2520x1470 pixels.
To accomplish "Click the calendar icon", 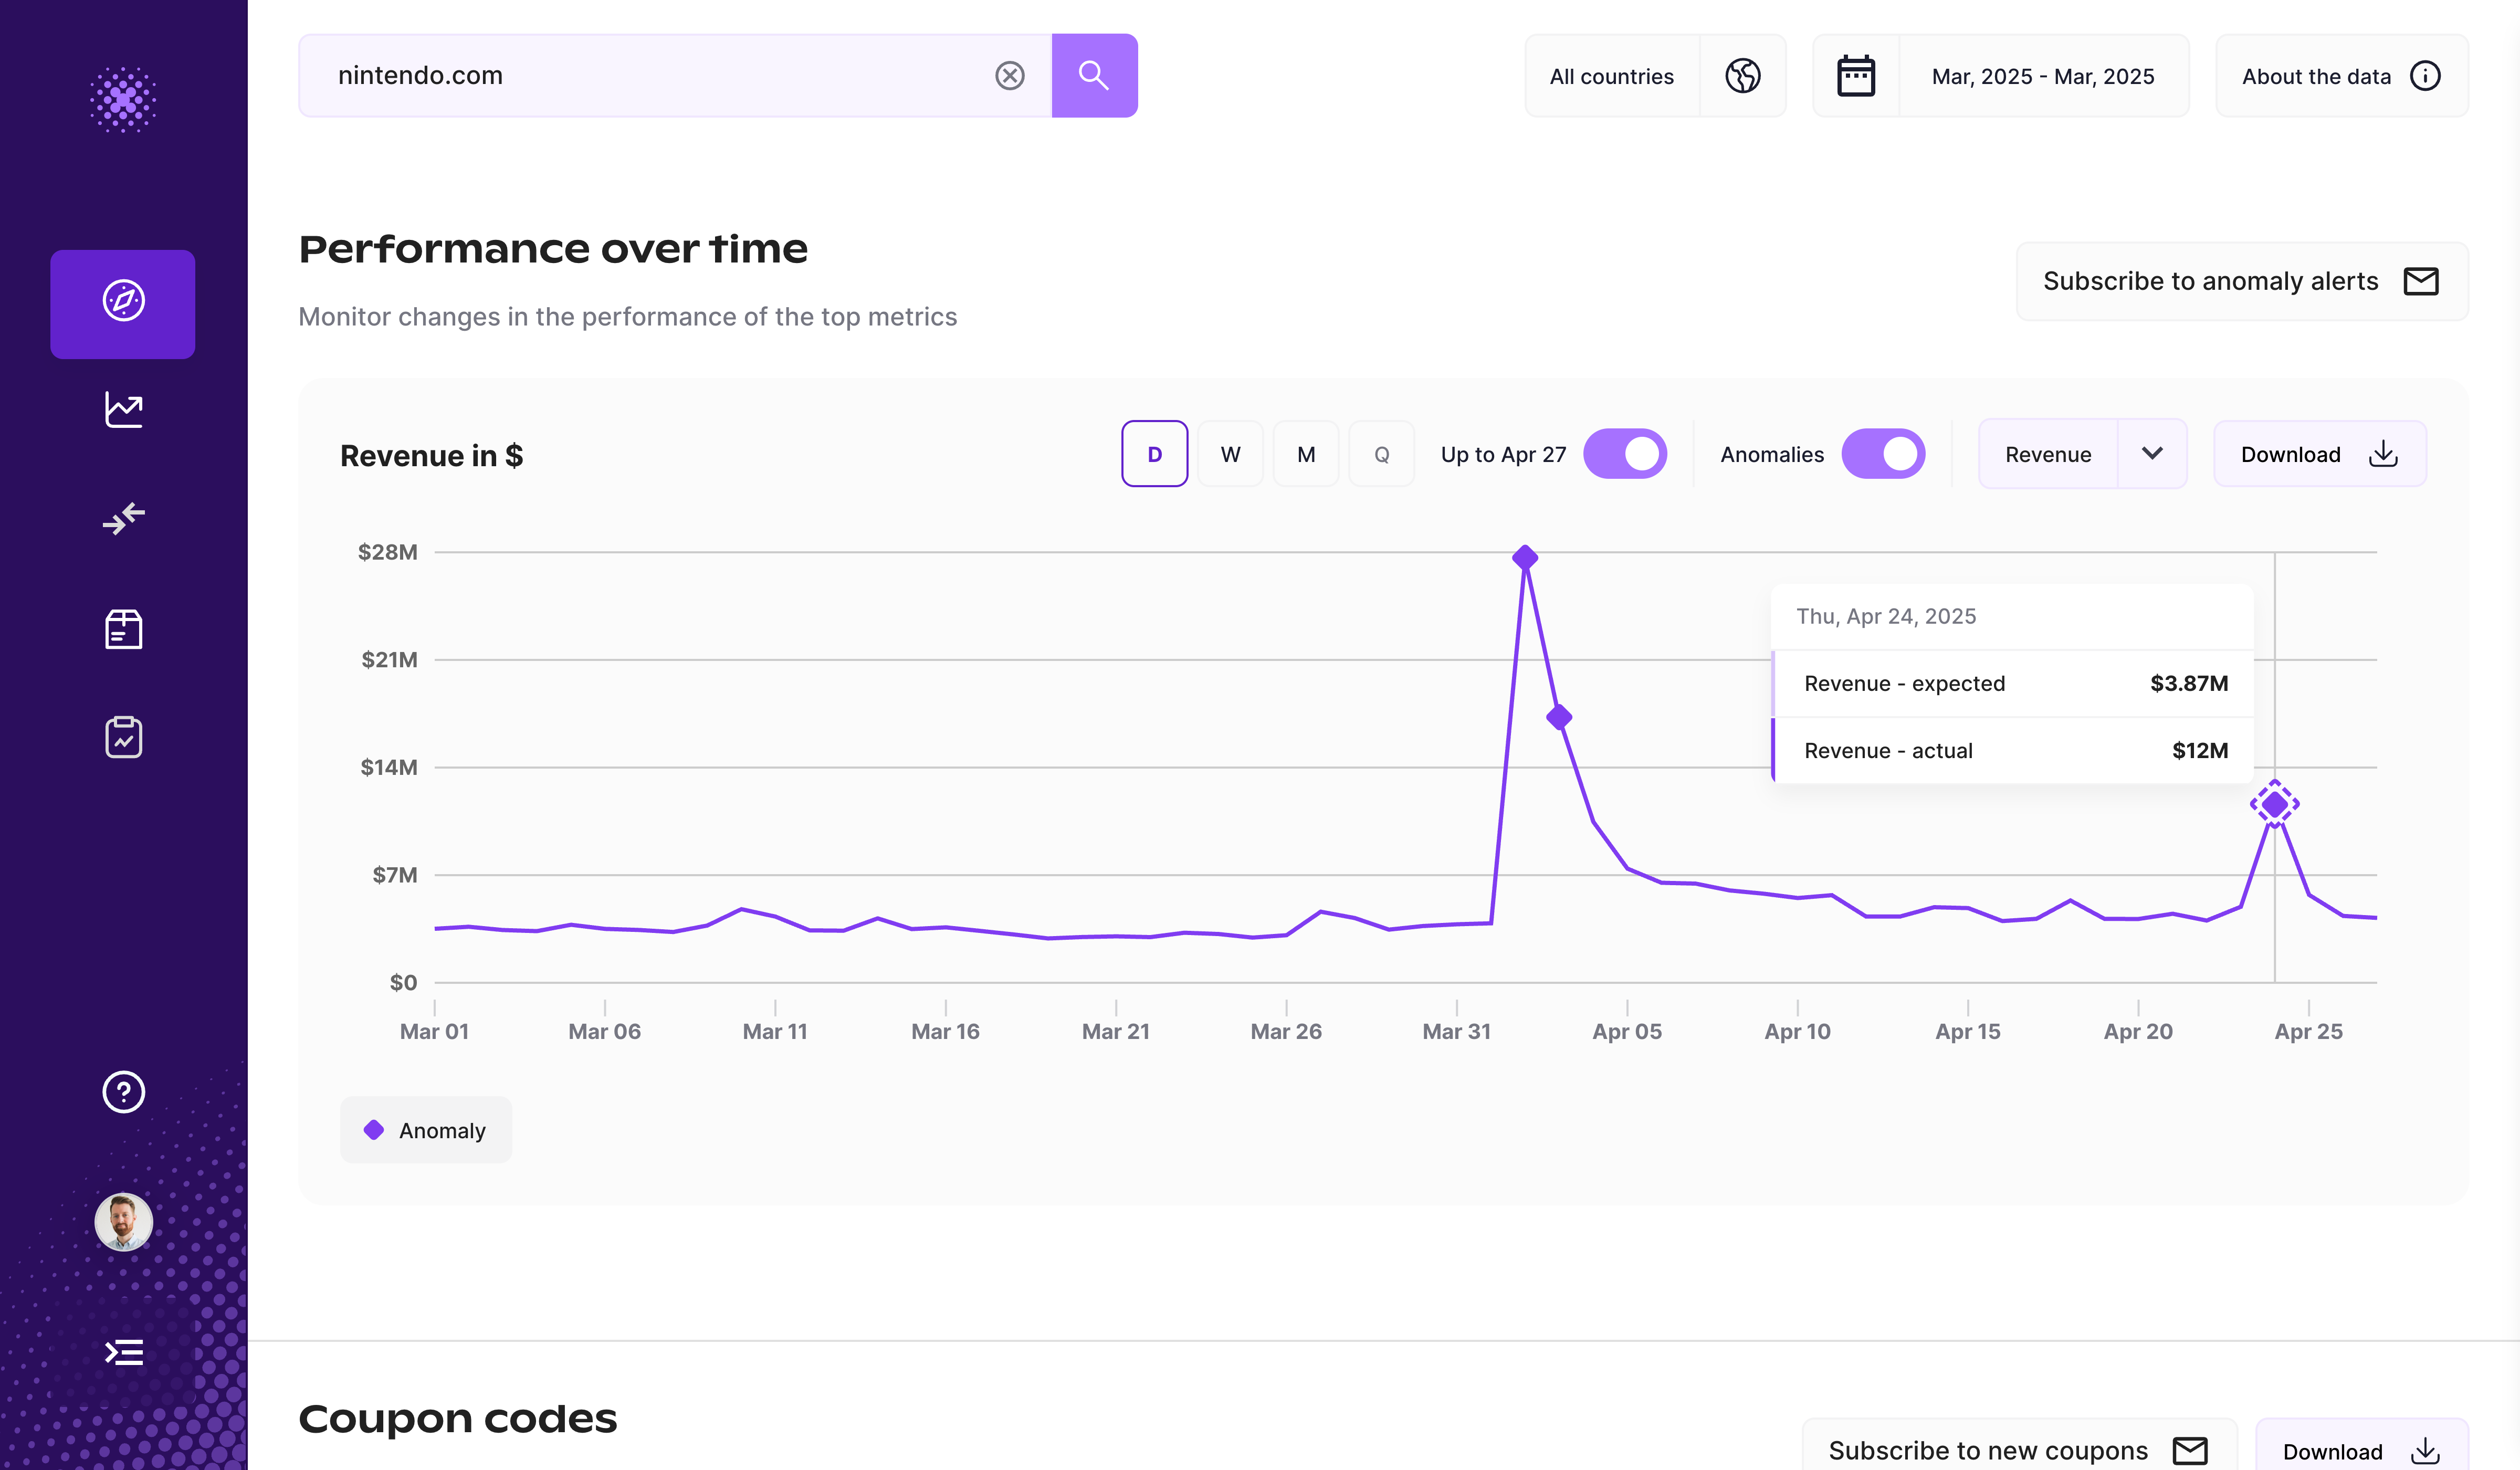I will point(1856,76).
